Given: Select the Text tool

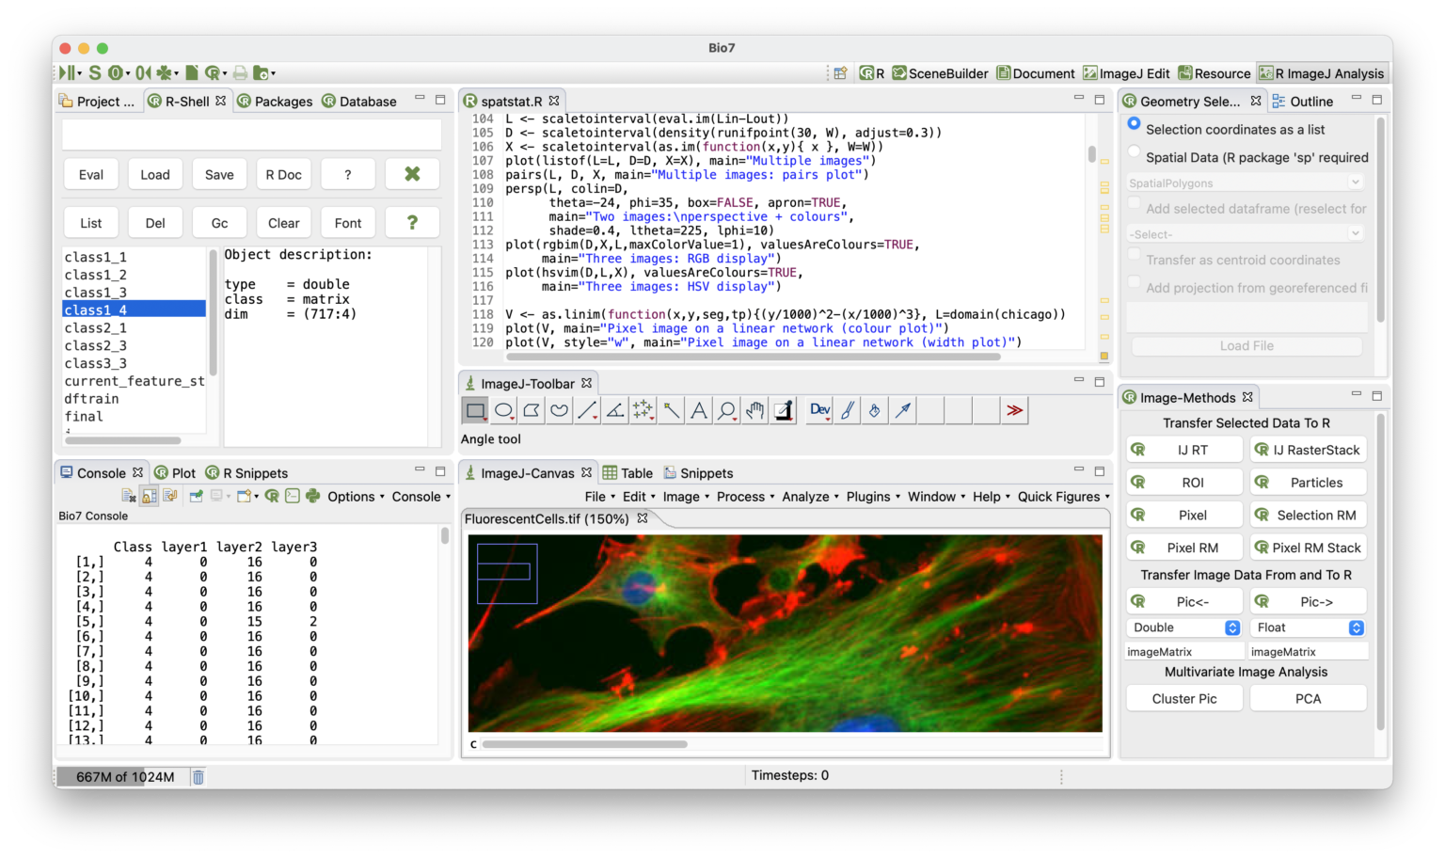Looking at the screenshot, I should (x=699, y=410).
